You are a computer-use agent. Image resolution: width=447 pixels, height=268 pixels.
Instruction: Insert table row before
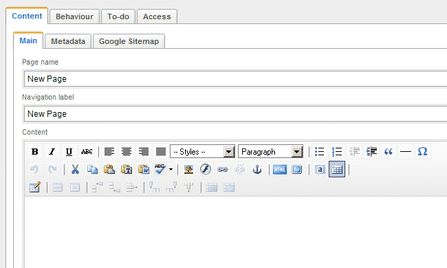point(98,188)
